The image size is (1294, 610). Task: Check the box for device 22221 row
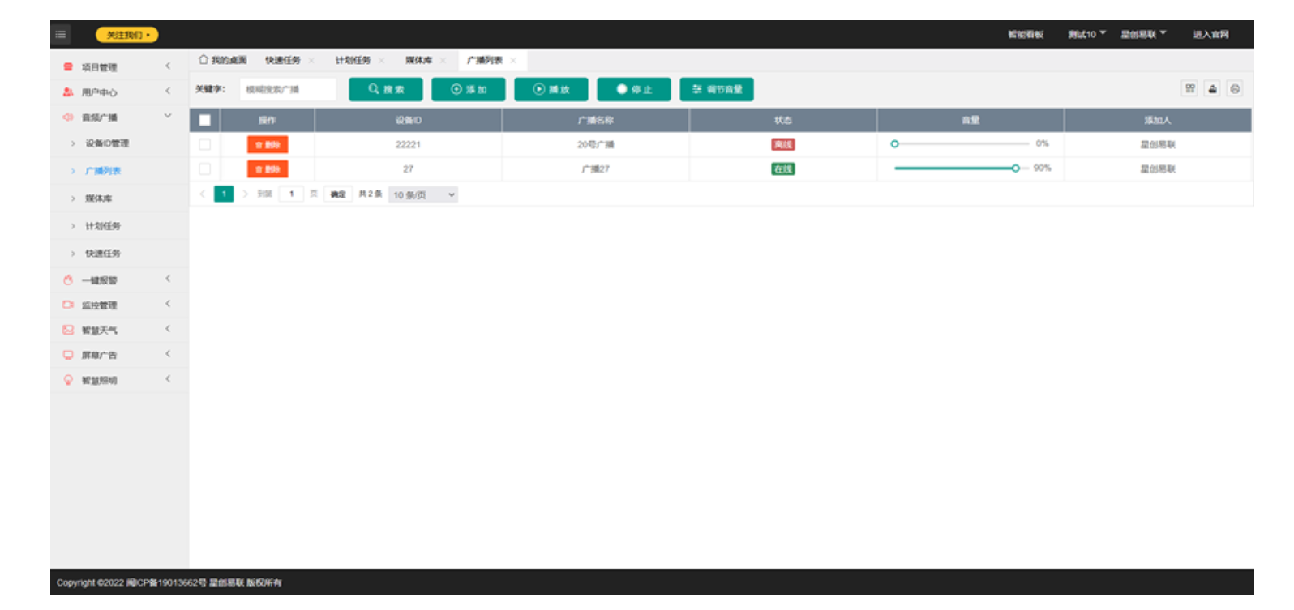tap(204, 144)
